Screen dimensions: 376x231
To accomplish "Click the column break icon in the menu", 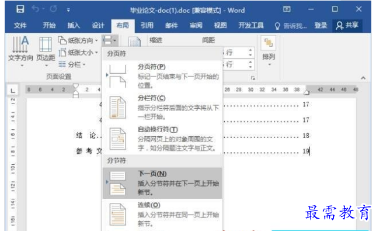I will [x=117, y=108].
